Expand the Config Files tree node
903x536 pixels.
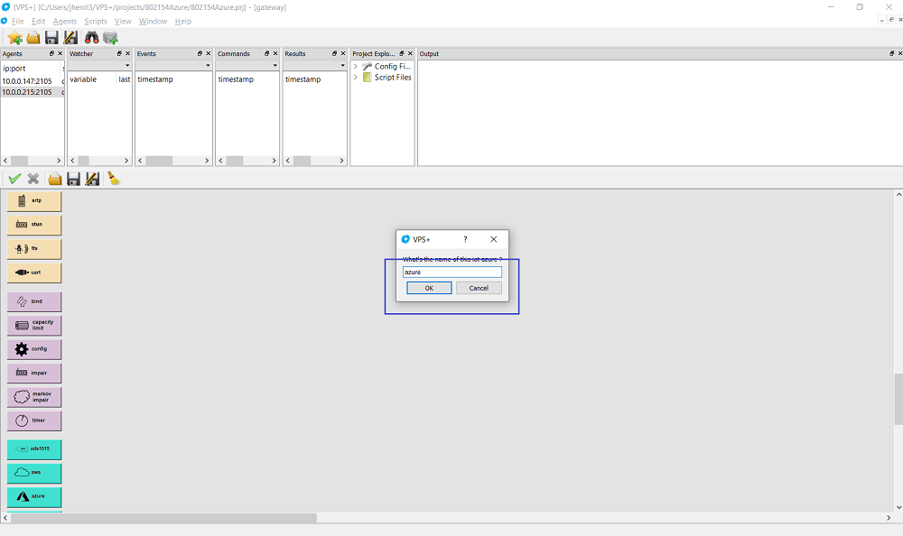(356, 67)
